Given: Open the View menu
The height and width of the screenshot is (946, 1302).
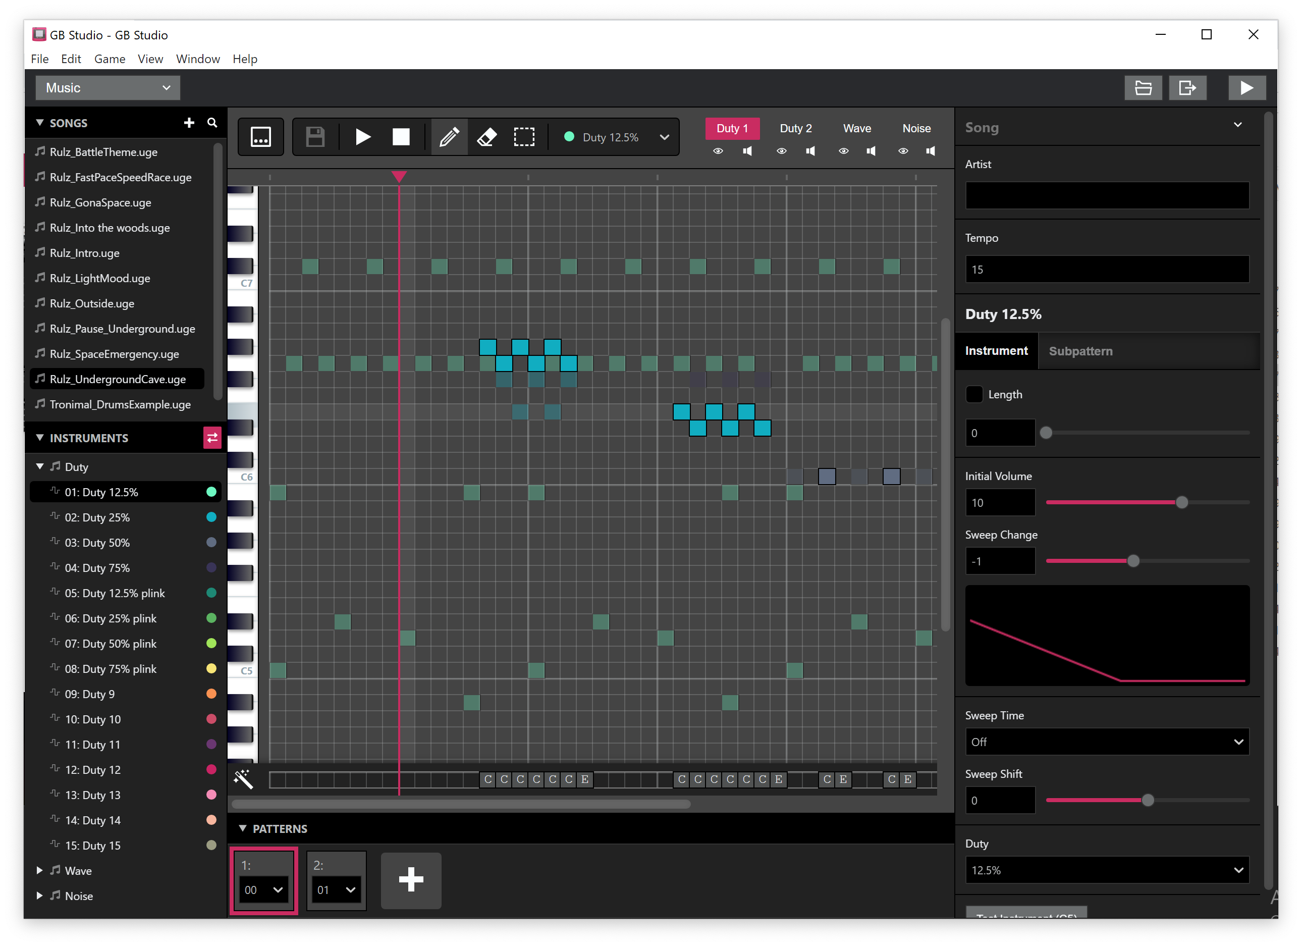Looking at the screenshot, I should click(x=150, y=59).
